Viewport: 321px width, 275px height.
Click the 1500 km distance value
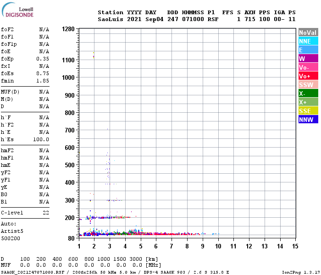pyautogui.click(x=120, y=259)
